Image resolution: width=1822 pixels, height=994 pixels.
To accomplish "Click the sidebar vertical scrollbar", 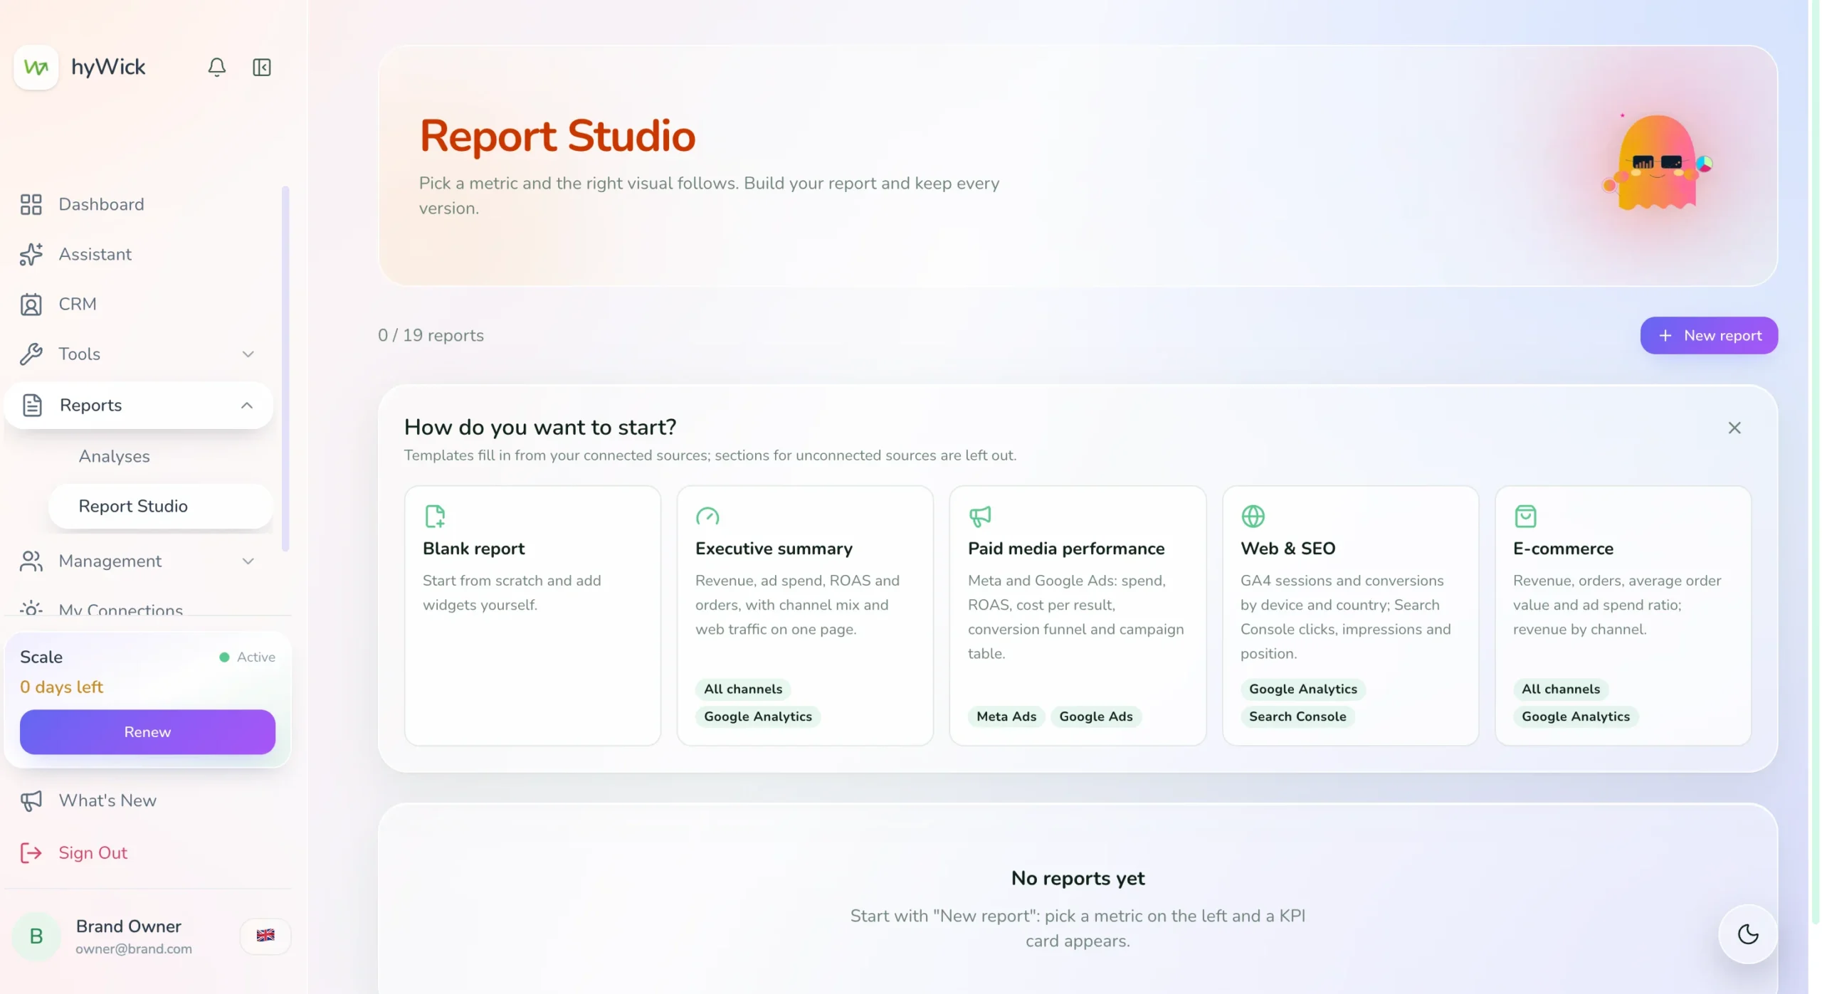I will click(x=285, y=369).
